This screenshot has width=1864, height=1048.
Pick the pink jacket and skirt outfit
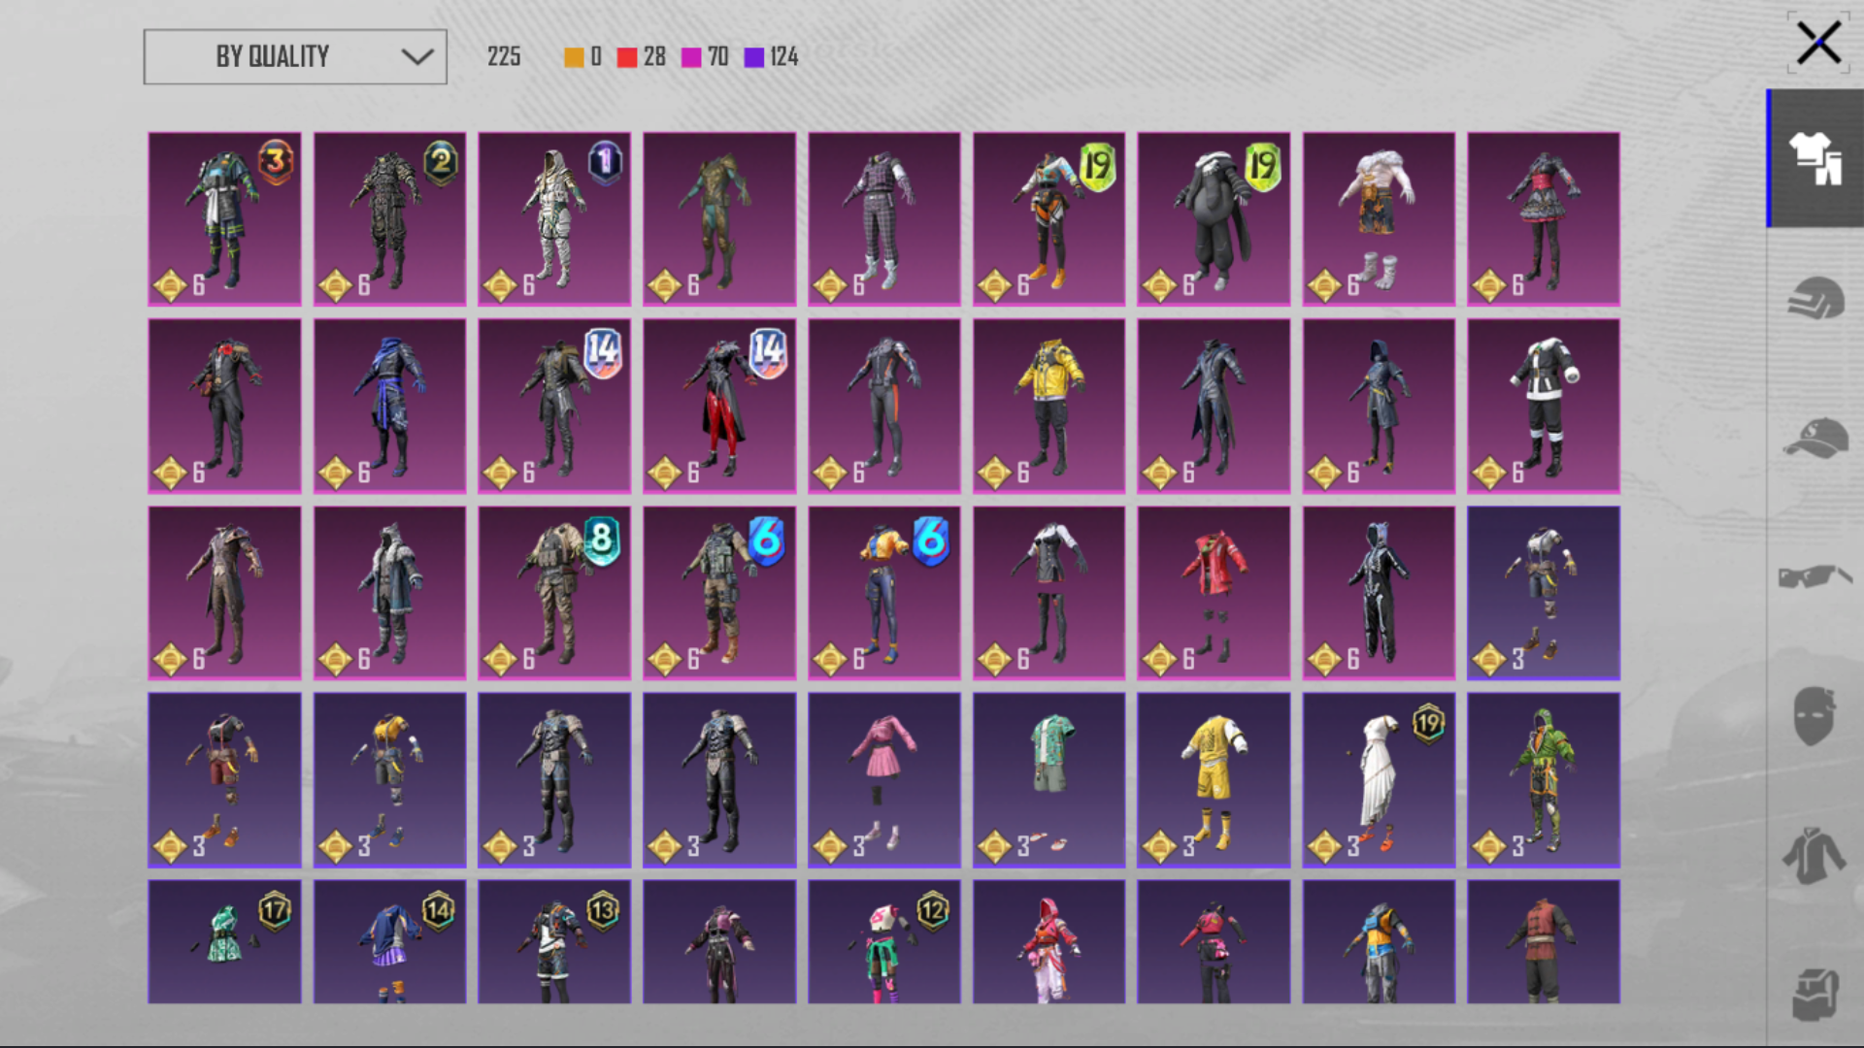884,780
